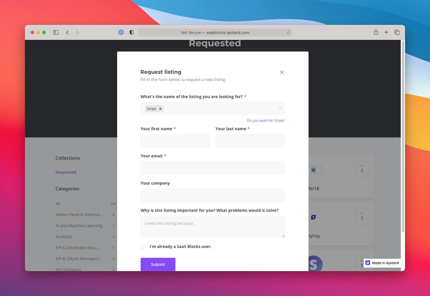430x296 pixels.
Task: Click the "Collections" sidebar heading
Action: tap(68, 158)
